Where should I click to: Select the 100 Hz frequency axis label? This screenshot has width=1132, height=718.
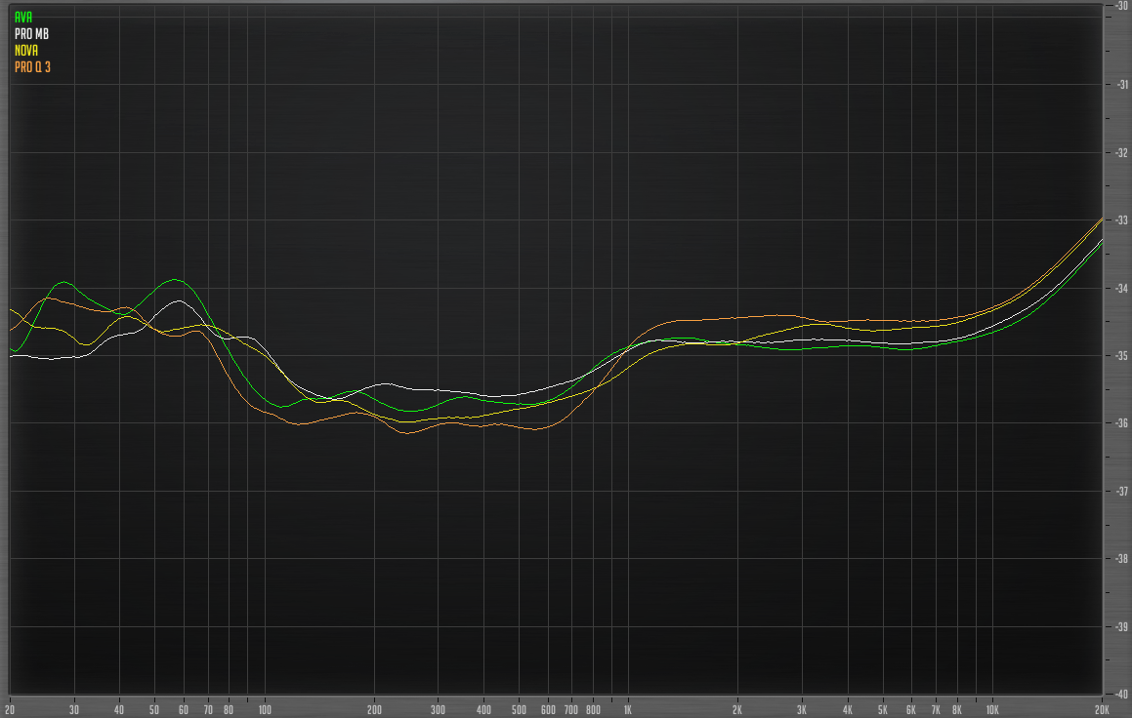(264, 709)
